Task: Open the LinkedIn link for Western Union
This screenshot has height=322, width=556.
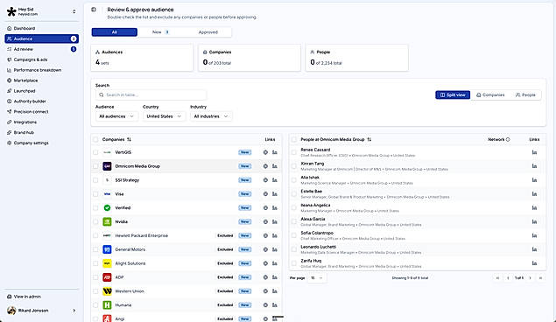Action: pos(274,291)
